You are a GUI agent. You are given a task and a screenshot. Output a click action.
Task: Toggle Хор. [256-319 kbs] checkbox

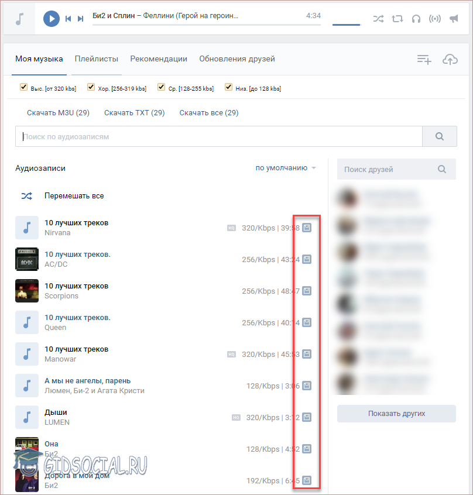91,87
